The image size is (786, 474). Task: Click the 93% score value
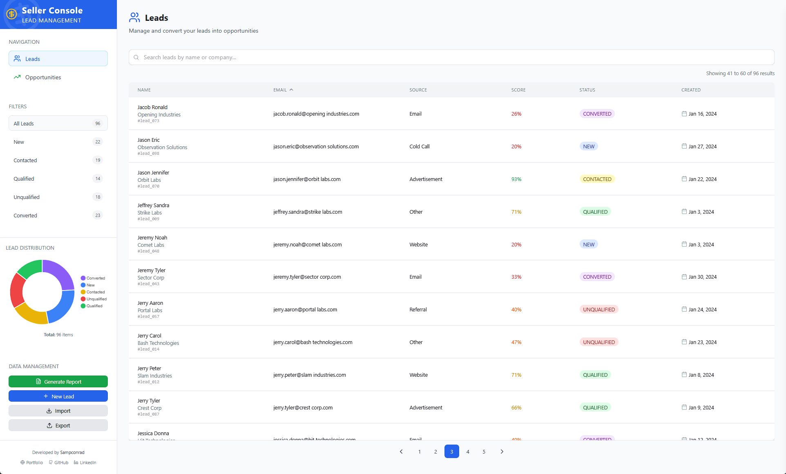[x=516, y=179]
